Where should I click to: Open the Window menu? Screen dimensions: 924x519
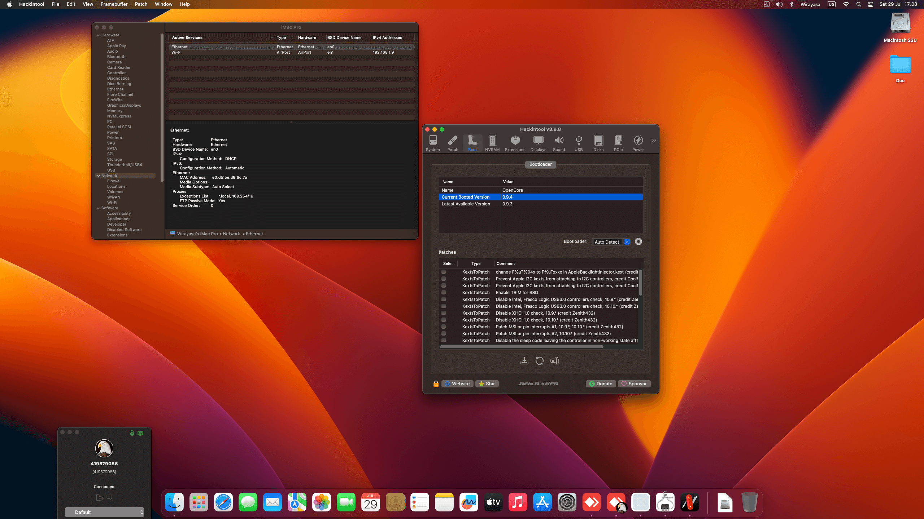click(x=164, y=4)
